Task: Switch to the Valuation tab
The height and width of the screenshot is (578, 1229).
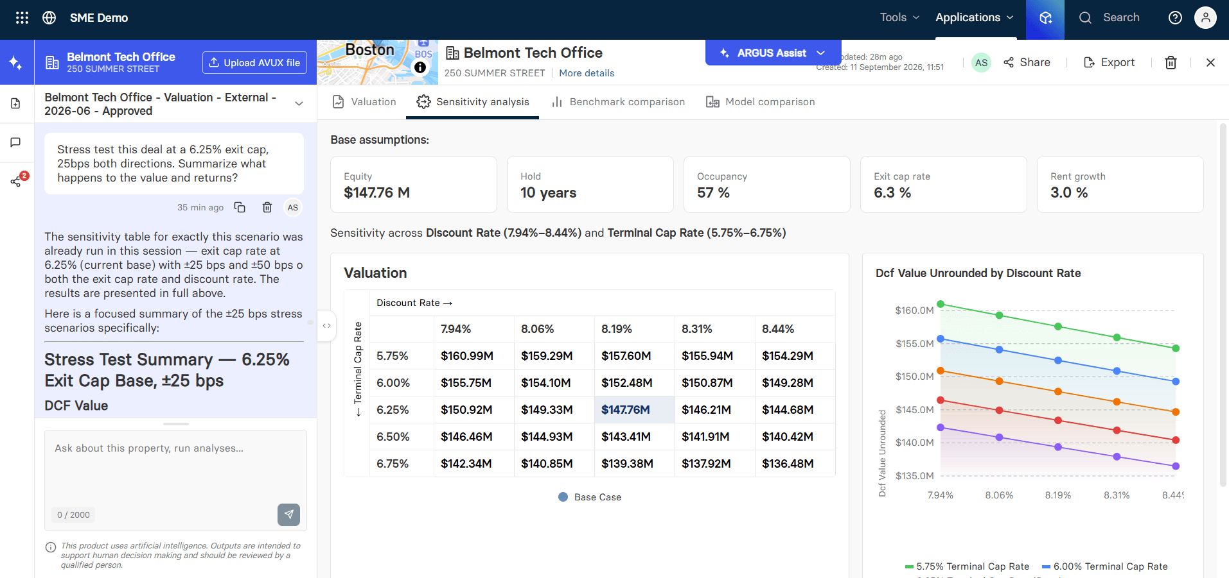Action: click(364, 102)
